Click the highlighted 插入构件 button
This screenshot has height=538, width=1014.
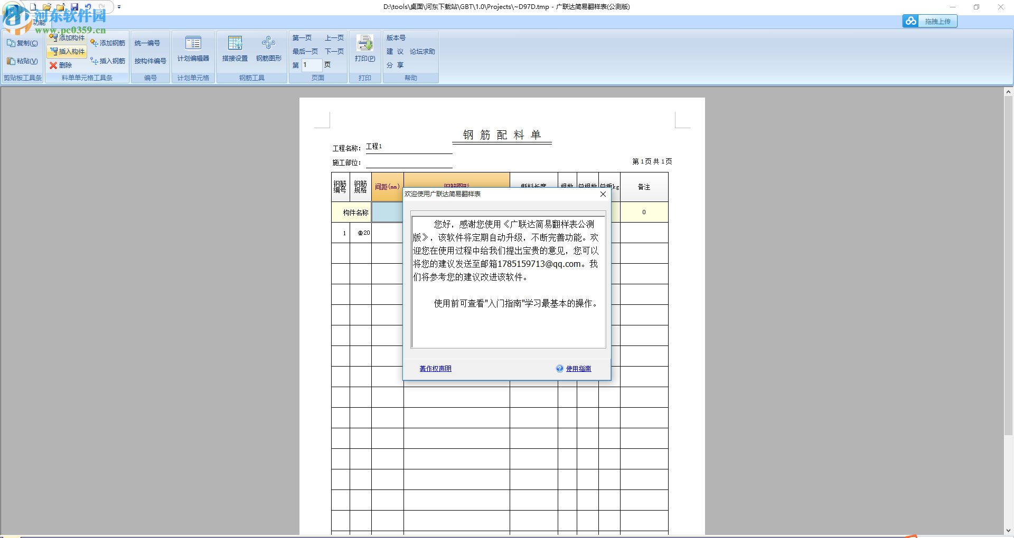(67, 52)
